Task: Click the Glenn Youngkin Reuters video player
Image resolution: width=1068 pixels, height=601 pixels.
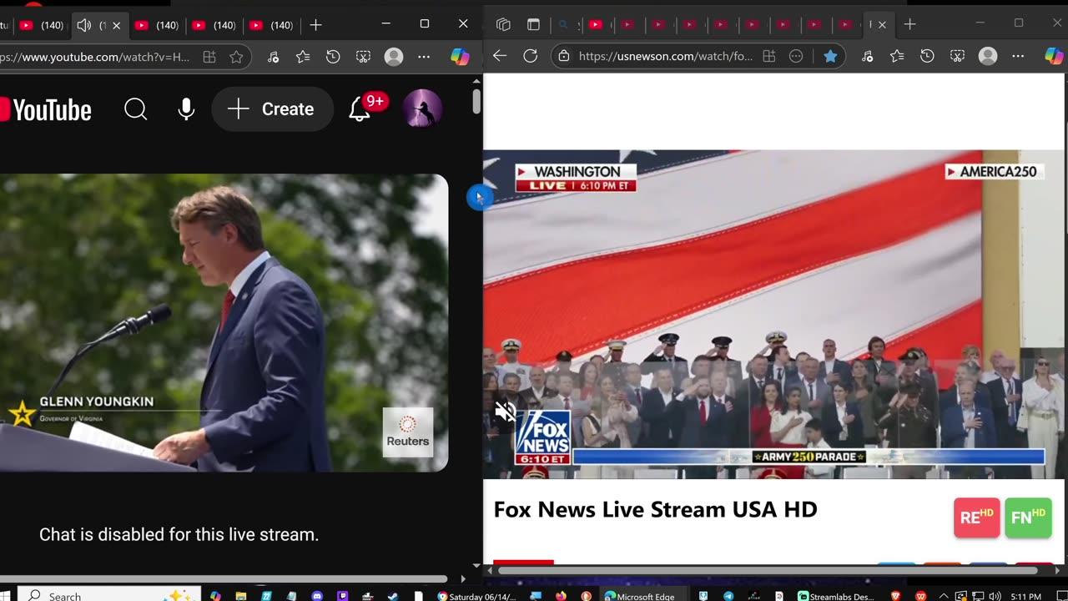Action: point(224,322)
